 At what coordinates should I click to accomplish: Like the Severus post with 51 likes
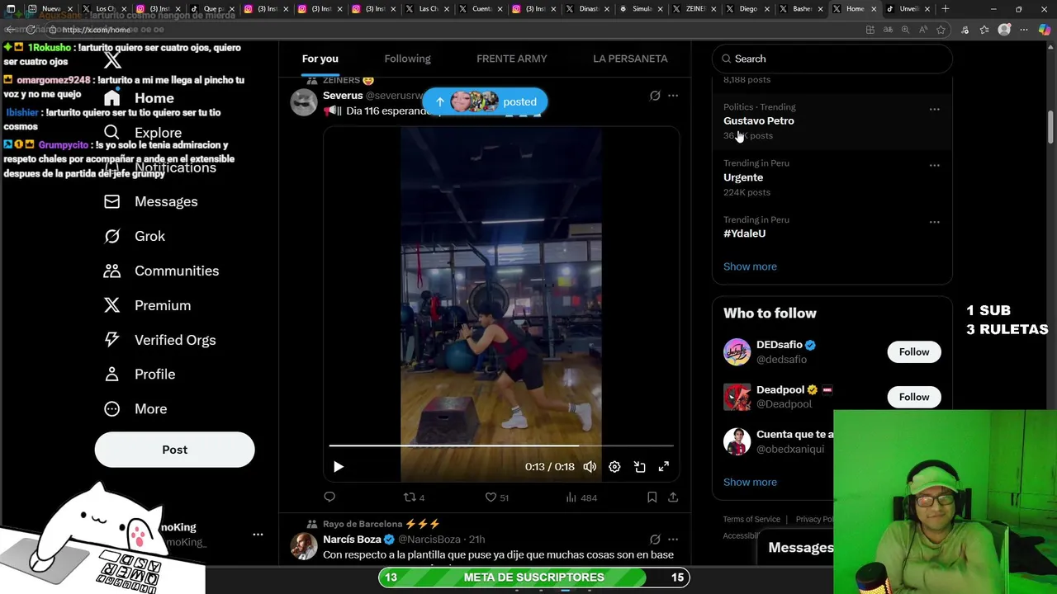point(496,497)
